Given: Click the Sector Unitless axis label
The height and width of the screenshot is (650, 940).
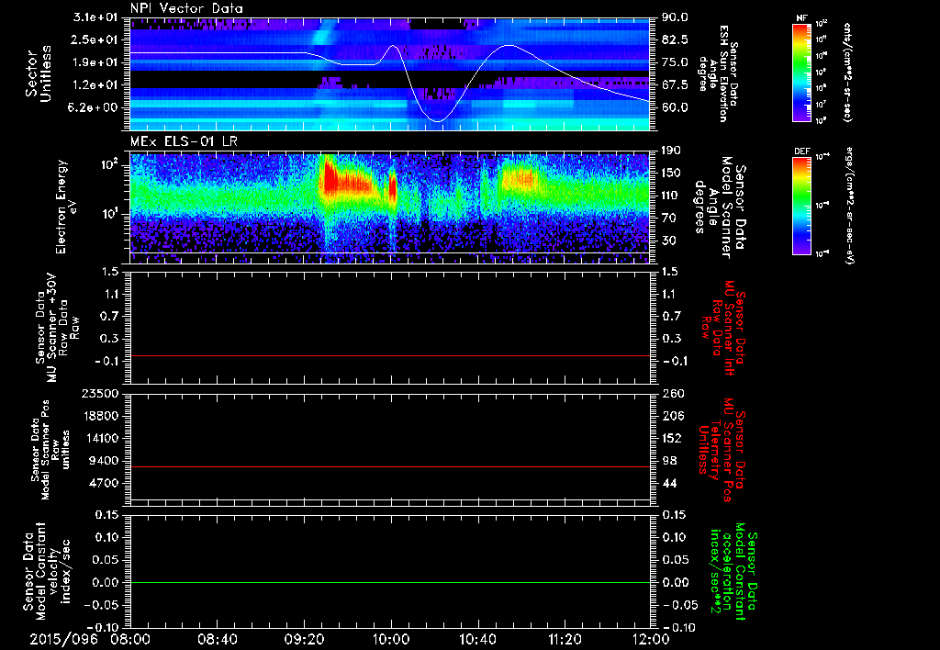Looking at the screenshot, I should click(36, 73).
